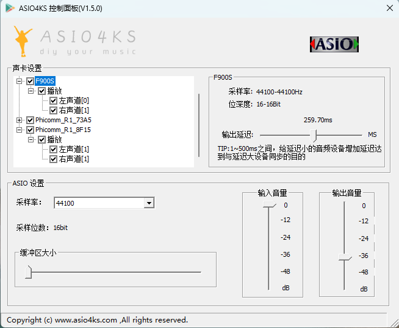Uncheck 左声道[0] channel checkbox
This screenshot has height=328, width=399.
54,101
